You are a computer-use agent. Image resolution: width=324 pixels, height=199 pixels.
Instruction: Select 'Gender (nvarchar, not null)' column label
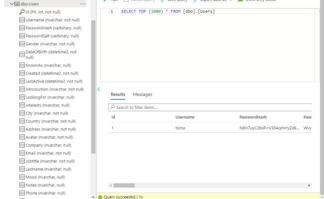click(x=50, y=44)
